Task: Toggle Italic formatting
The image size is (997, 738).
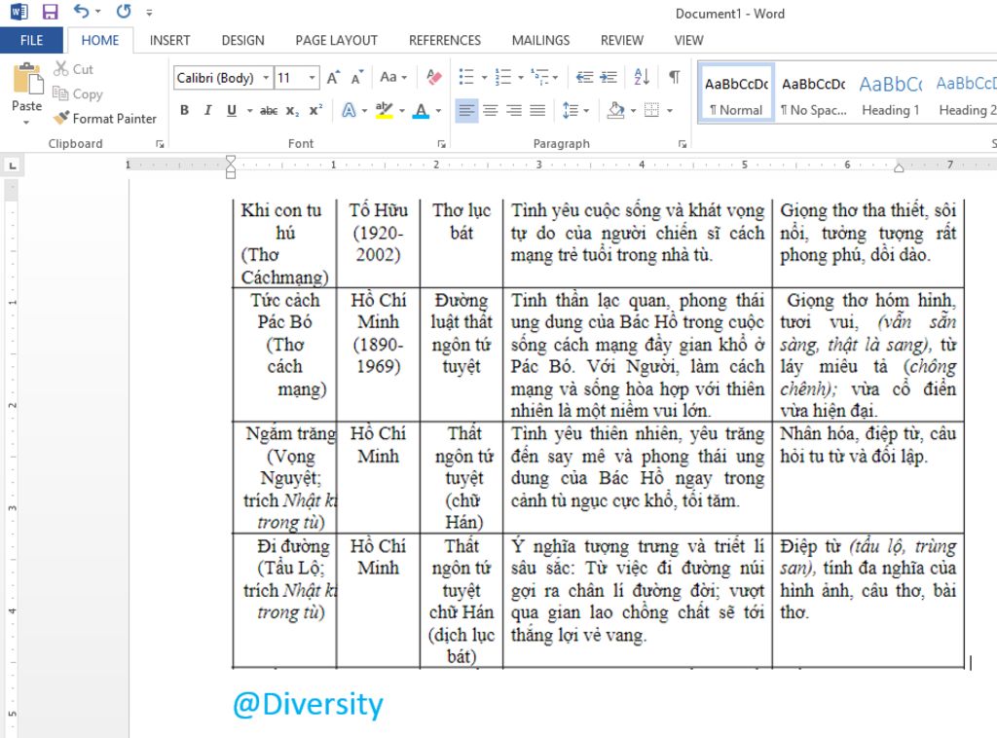Action: (207, 111)
